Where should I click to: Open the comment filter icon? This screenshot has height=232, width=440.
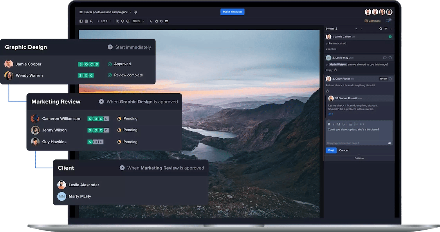click(386, 29)
